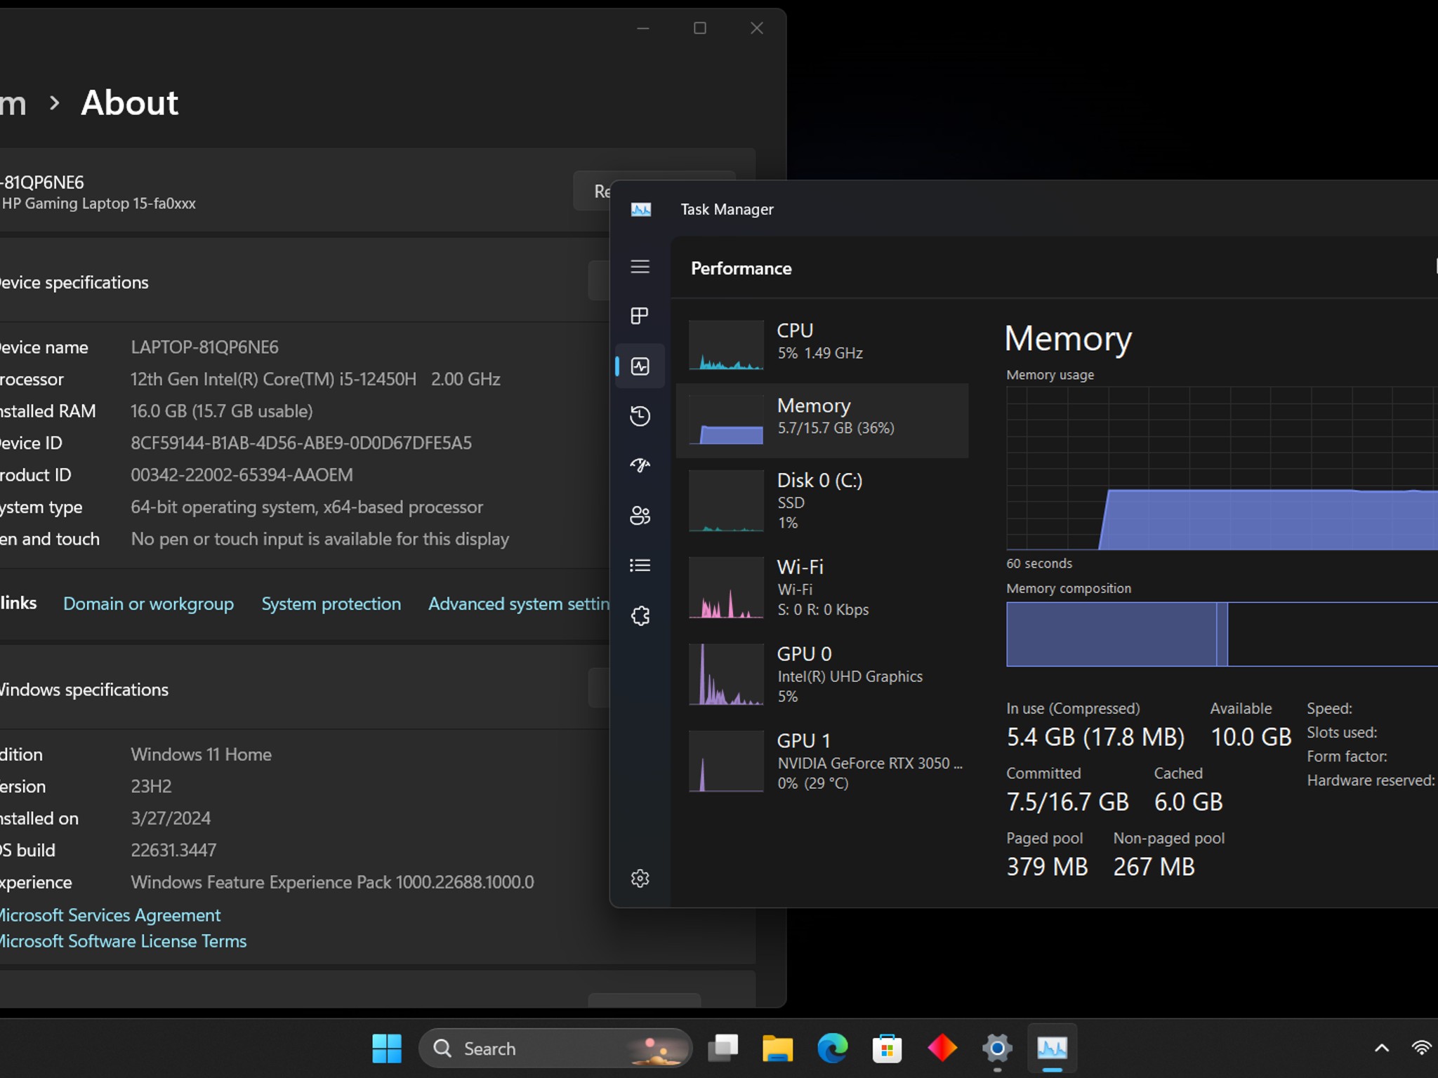1438x1078 pixels.
Task: Open Task Manager settings gear
Action: (640, 878)
